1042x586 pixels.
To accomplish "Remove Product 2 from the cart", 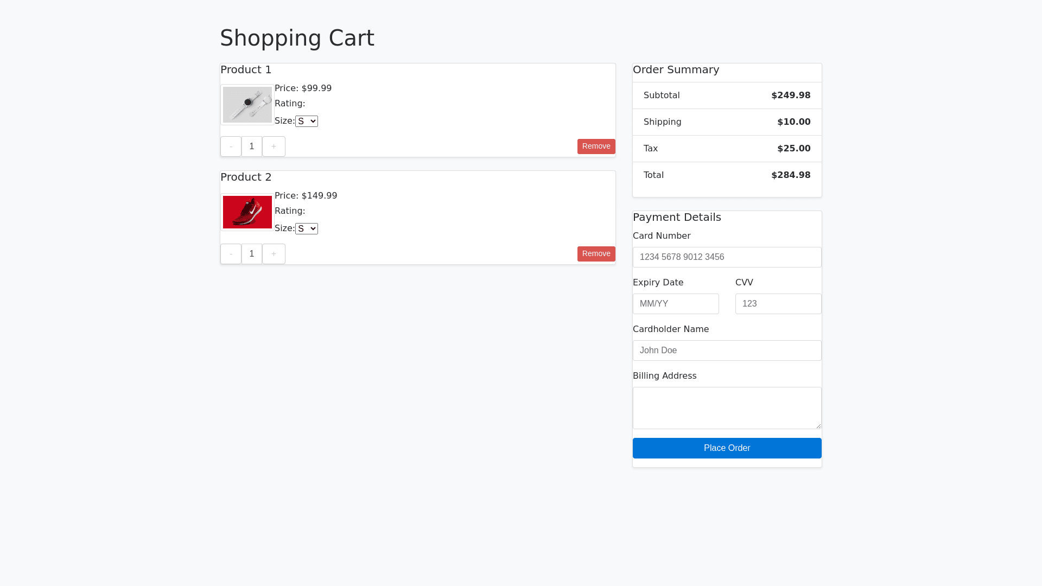I will (x=596, y=254).
